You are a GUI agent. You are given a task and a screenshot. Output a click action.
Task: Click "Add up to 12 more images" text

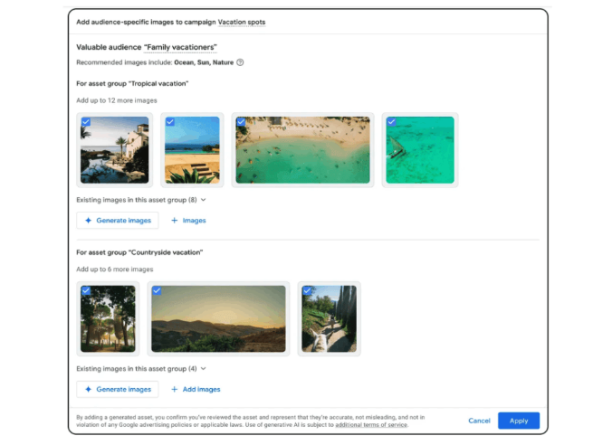(x=116, y=100)
